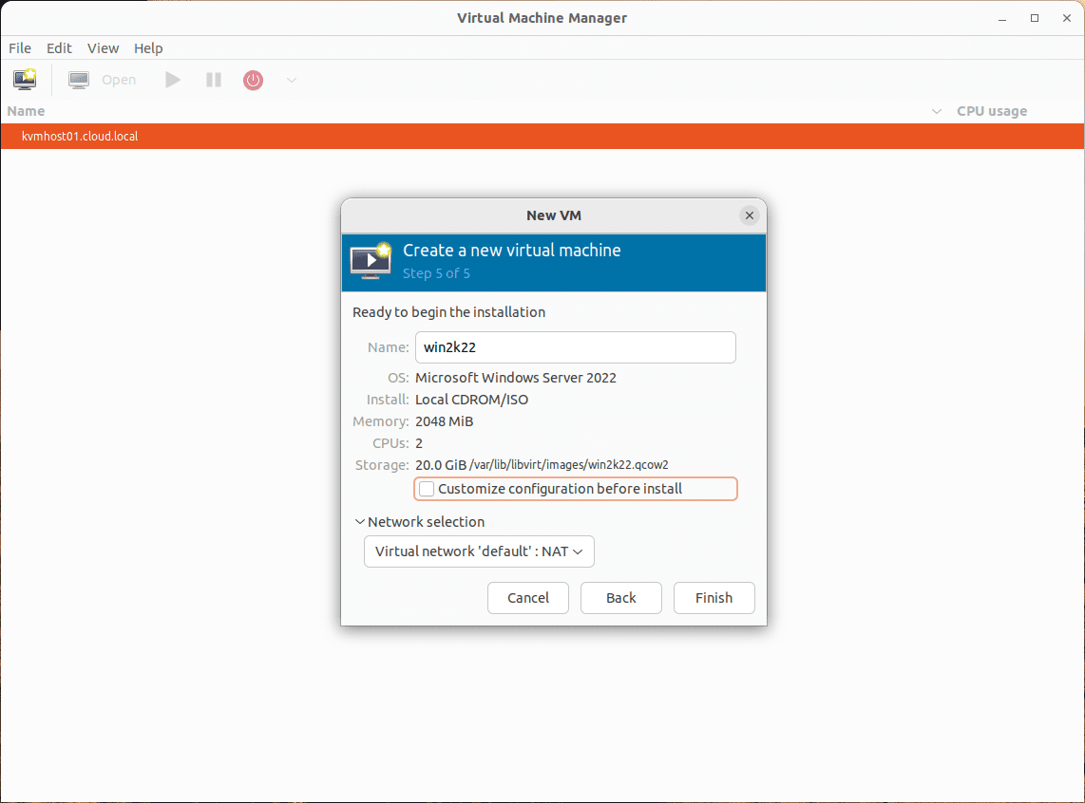Select the kvmhost01.cloud.local connection row
This screenshot has width=1085, height=803.
[542, 136]
